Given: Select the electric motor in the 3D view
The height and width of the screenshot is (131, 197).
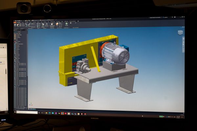Looking at the screenshot, I should [x=117, y=54].
